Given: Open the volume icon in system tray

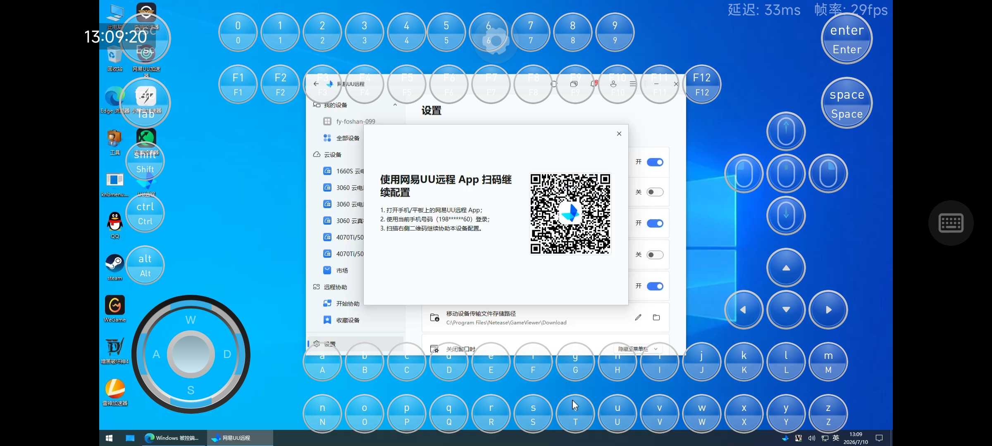Looking at the screenshot, I should [811, 438].
